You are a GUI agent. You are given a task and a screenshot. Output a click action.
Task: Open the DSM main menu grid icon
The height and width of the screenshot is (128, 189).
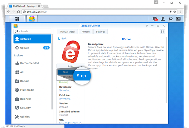pyautogui.click(x=17, y=19)
